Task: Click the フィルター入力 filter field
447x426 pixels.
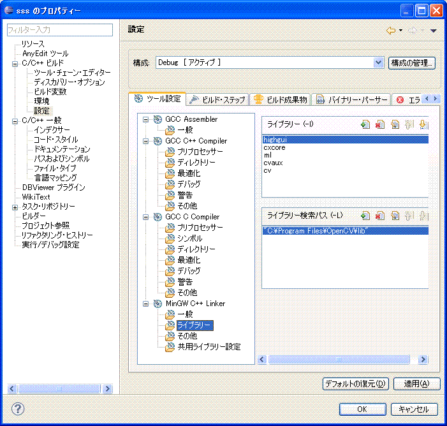Action: click(x=60, y=30)
